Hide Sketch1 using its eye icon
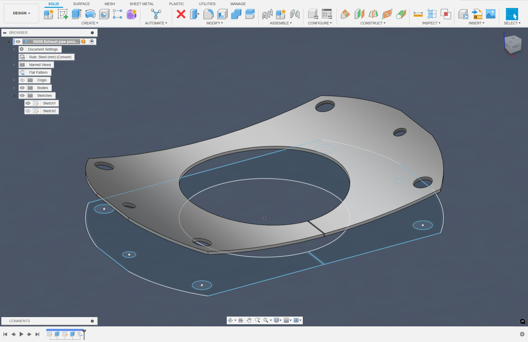 [28, 103]
